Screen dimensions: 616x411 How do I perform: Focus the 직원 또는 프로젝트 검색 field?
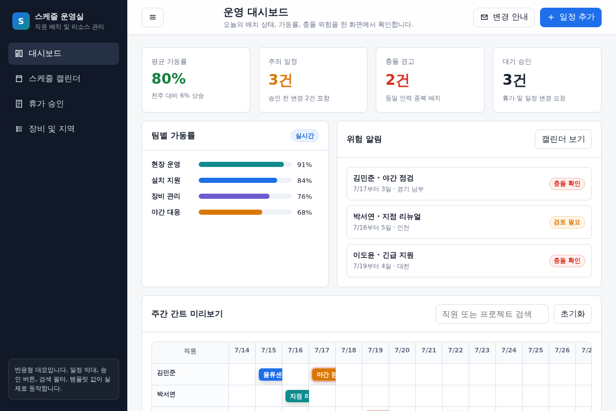tap(492, 314)
